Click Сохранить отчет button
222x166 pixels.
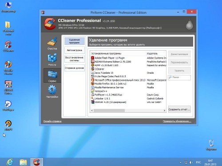tap(179, 109)
